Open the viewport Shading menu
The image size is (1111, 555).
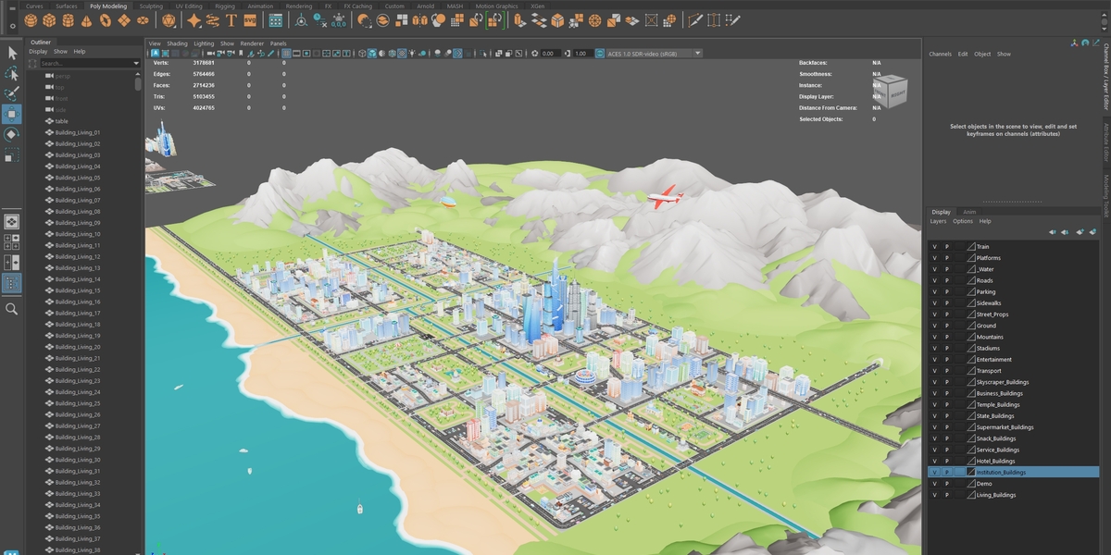click(x=177, y=43)
